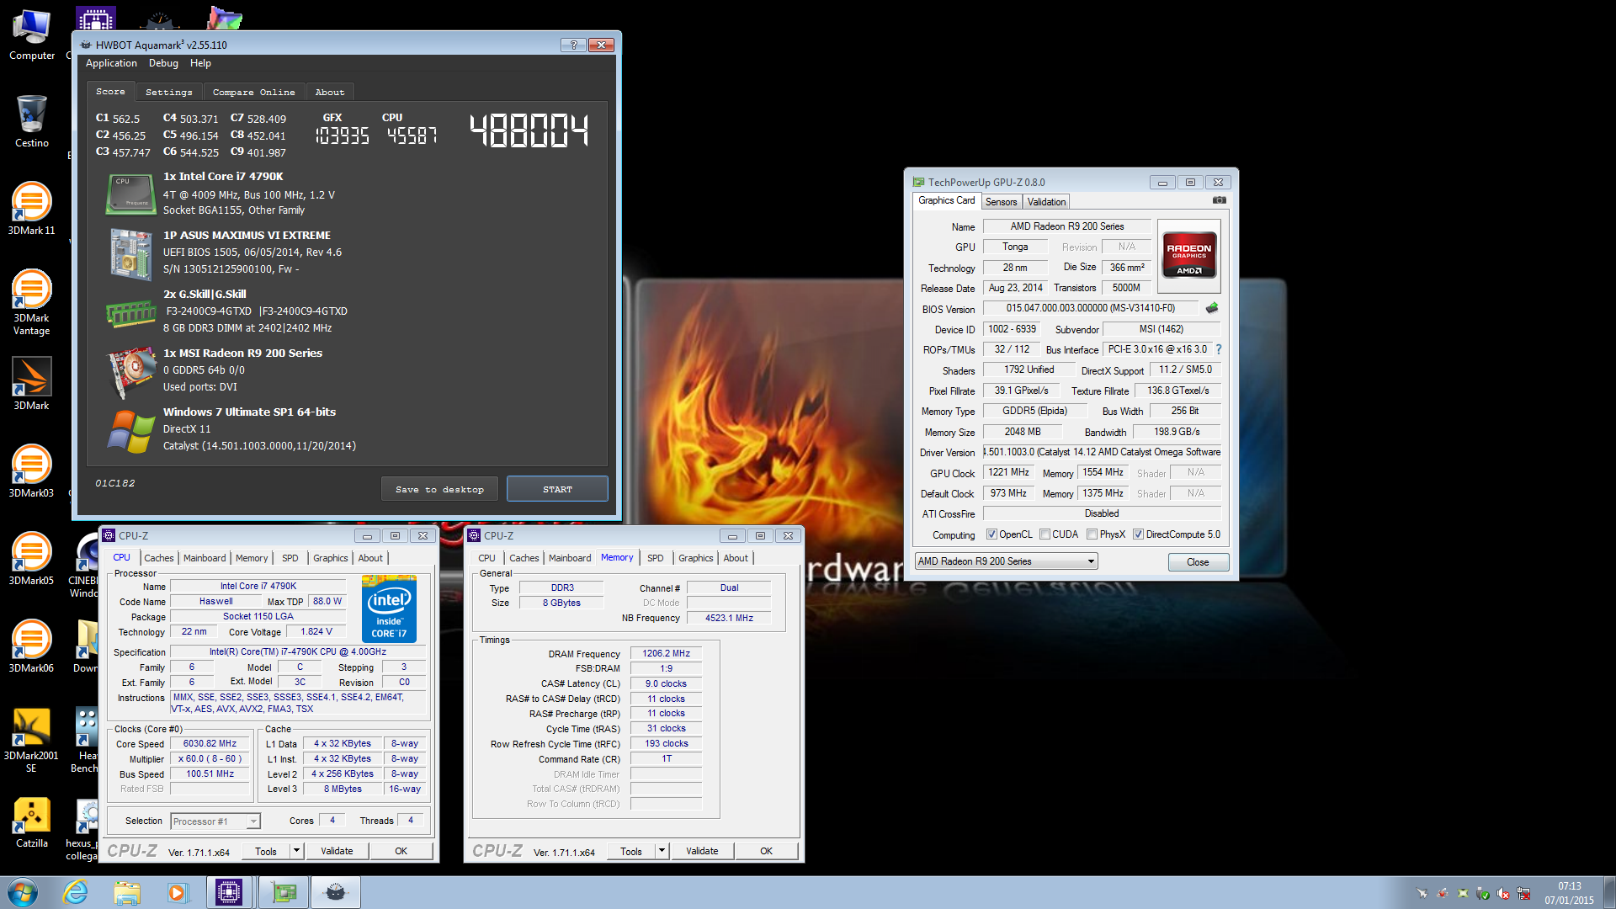Image resolution: width=1616 pixels, height=909 pixels.
Task: Click the motherboard icon in Aquamark
Action: [130, 253]
